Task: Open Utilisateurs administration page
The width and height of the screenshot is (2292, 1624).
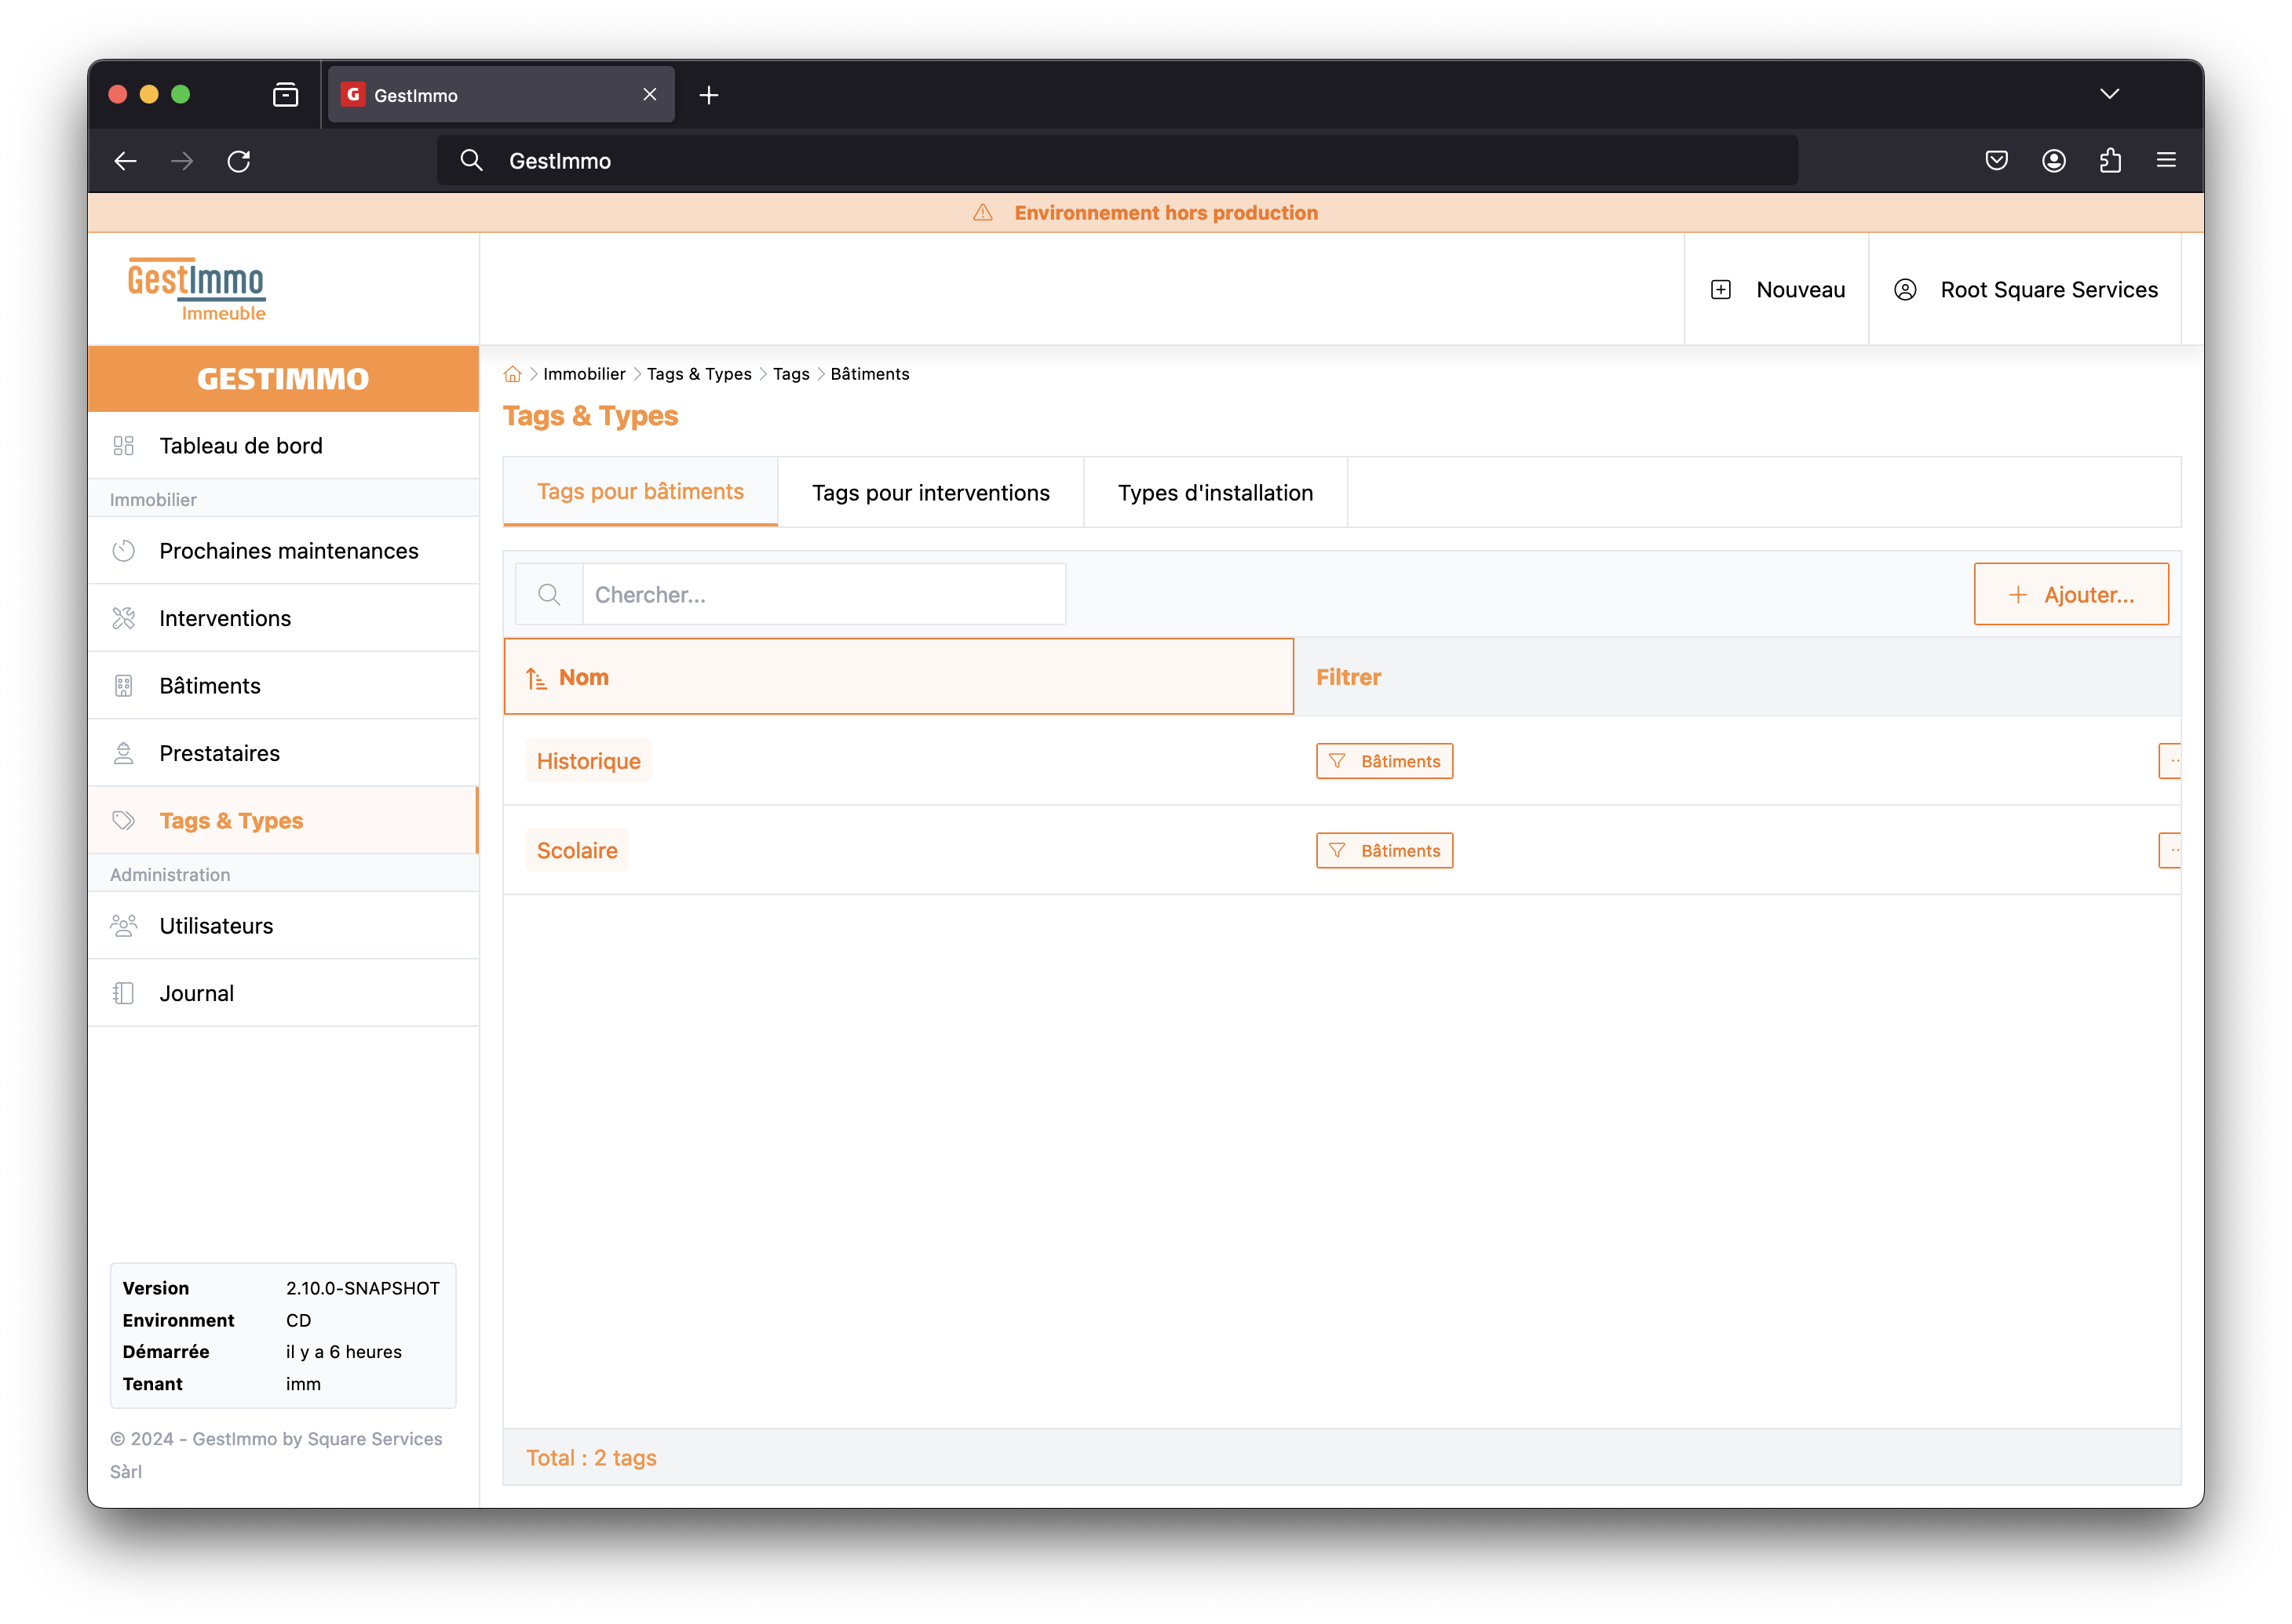Action: tap(215, 926)
